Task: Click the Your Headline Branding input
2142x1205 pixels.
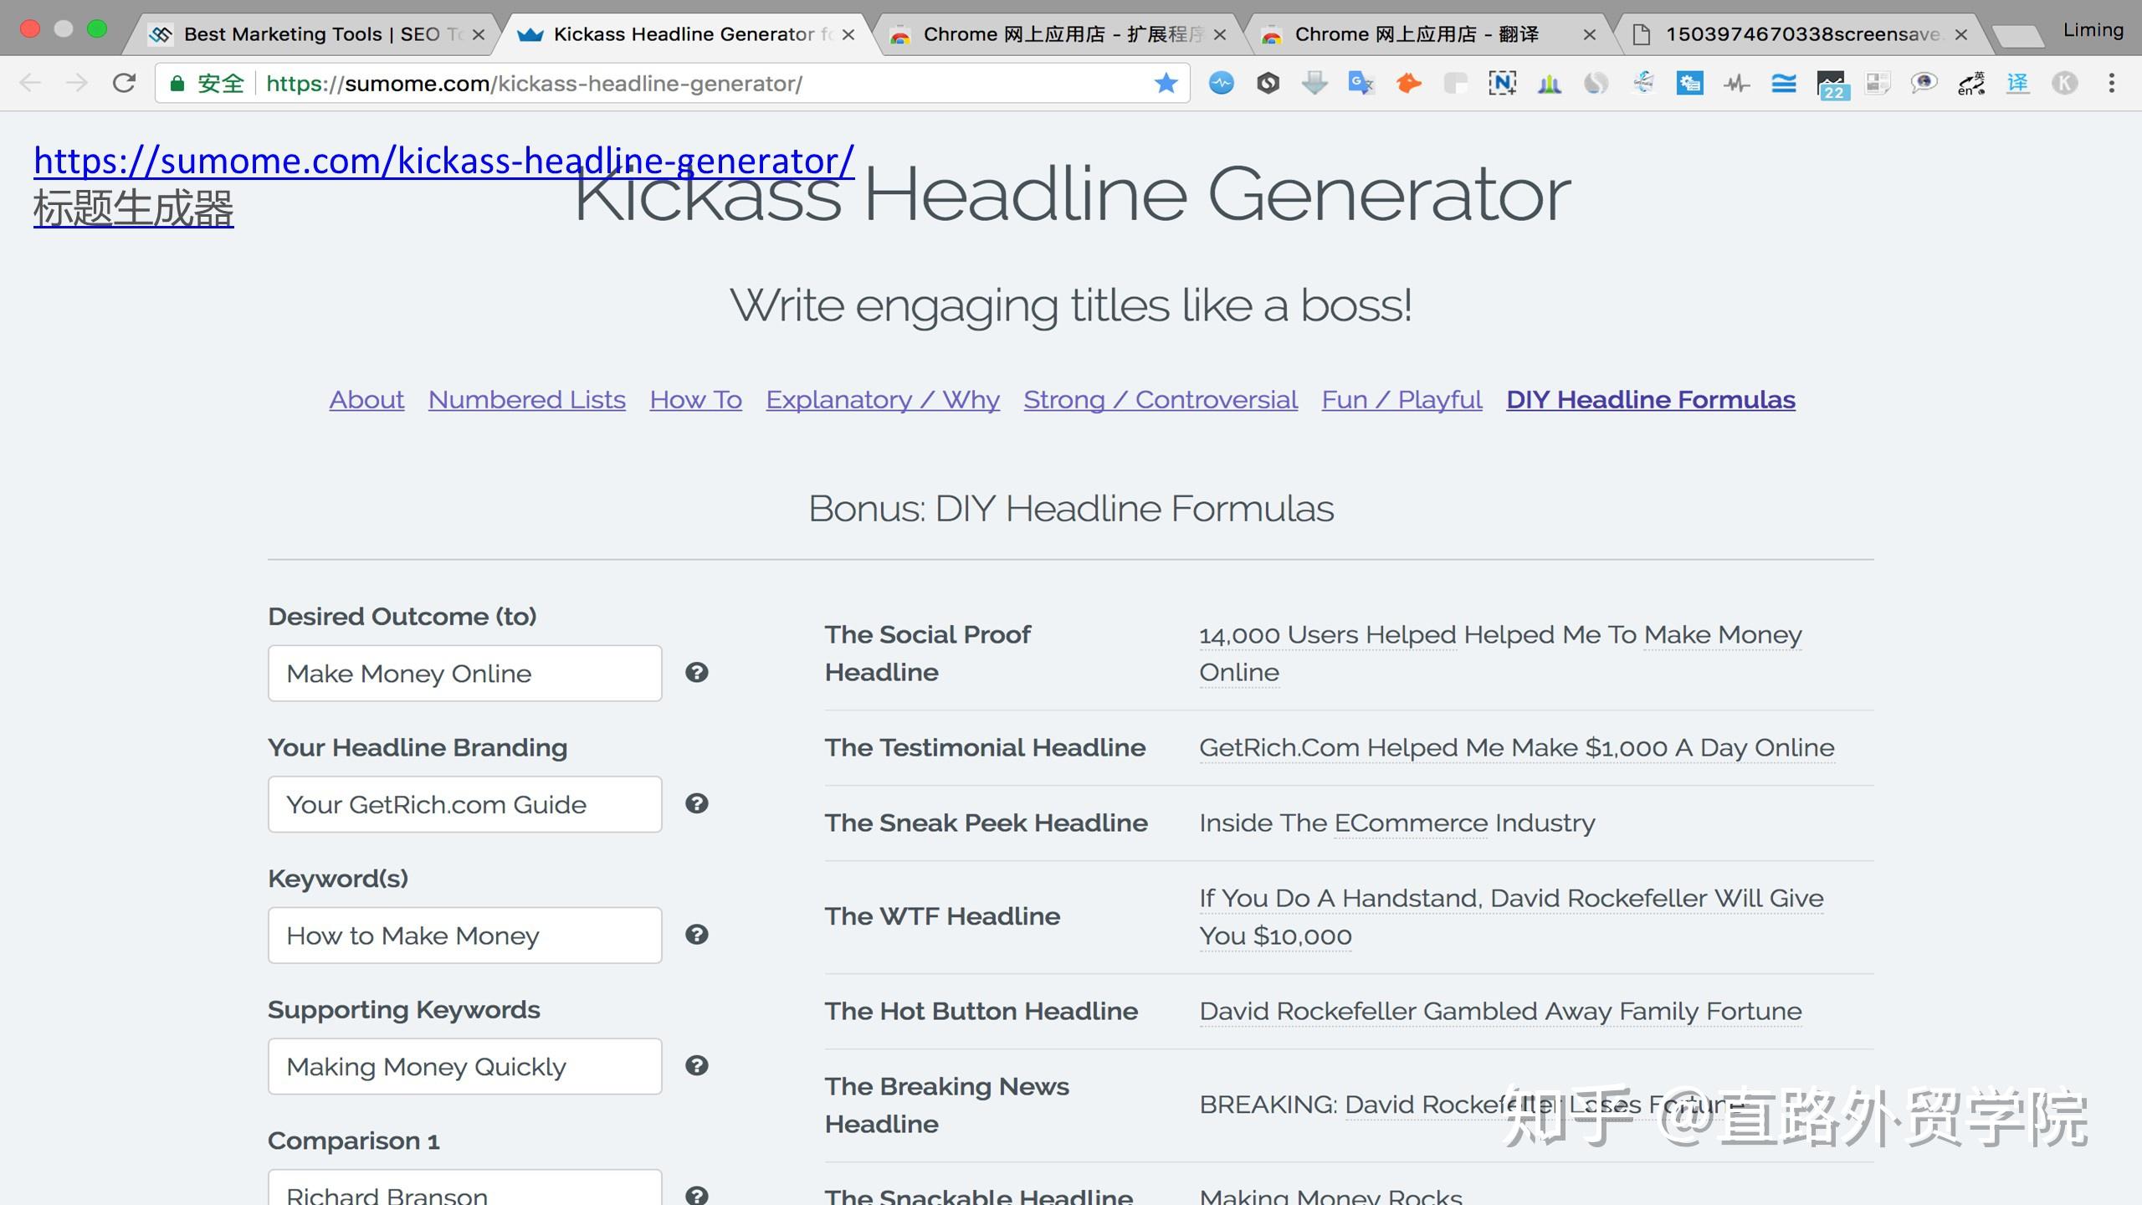Action: pyautogui.click(x=464, y=804)
